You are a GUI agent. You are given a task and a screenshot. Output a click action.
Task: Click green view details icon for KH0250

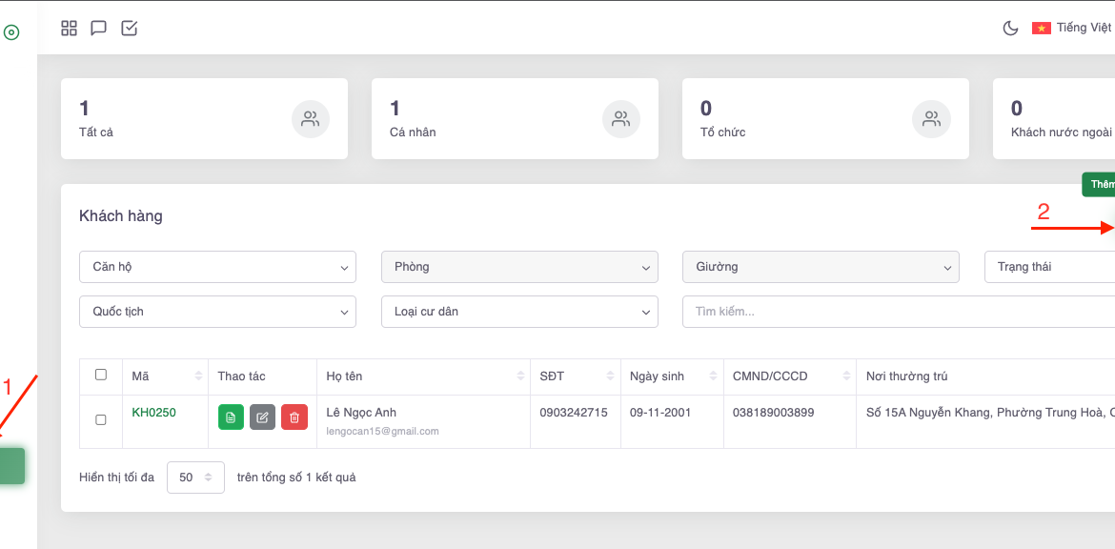[231, 417]
